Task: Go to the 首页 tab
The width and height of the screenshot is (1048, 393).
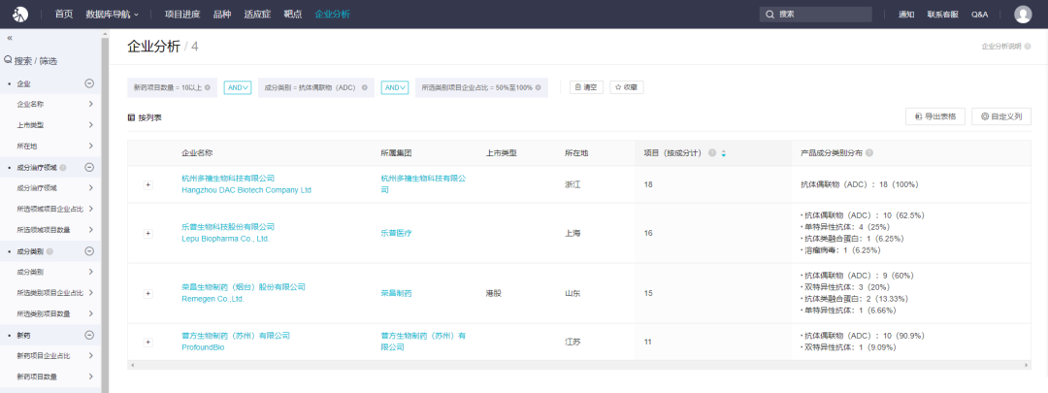Action: 64,14
